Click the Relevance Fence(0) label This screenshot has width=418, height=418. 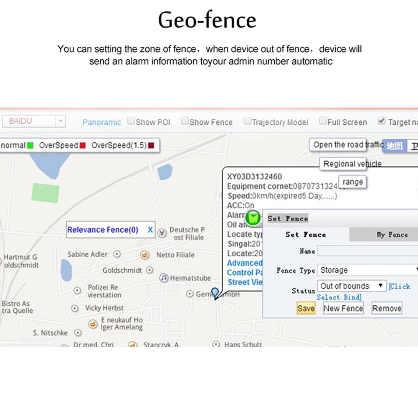[x=103, y=230]
